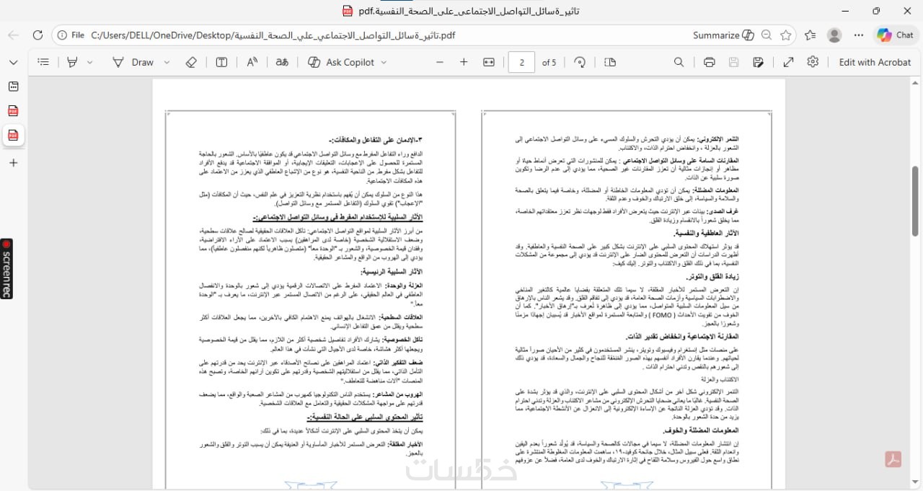Open the Translate tool
This screenshot has width=923, height=491.
point(282,62)
